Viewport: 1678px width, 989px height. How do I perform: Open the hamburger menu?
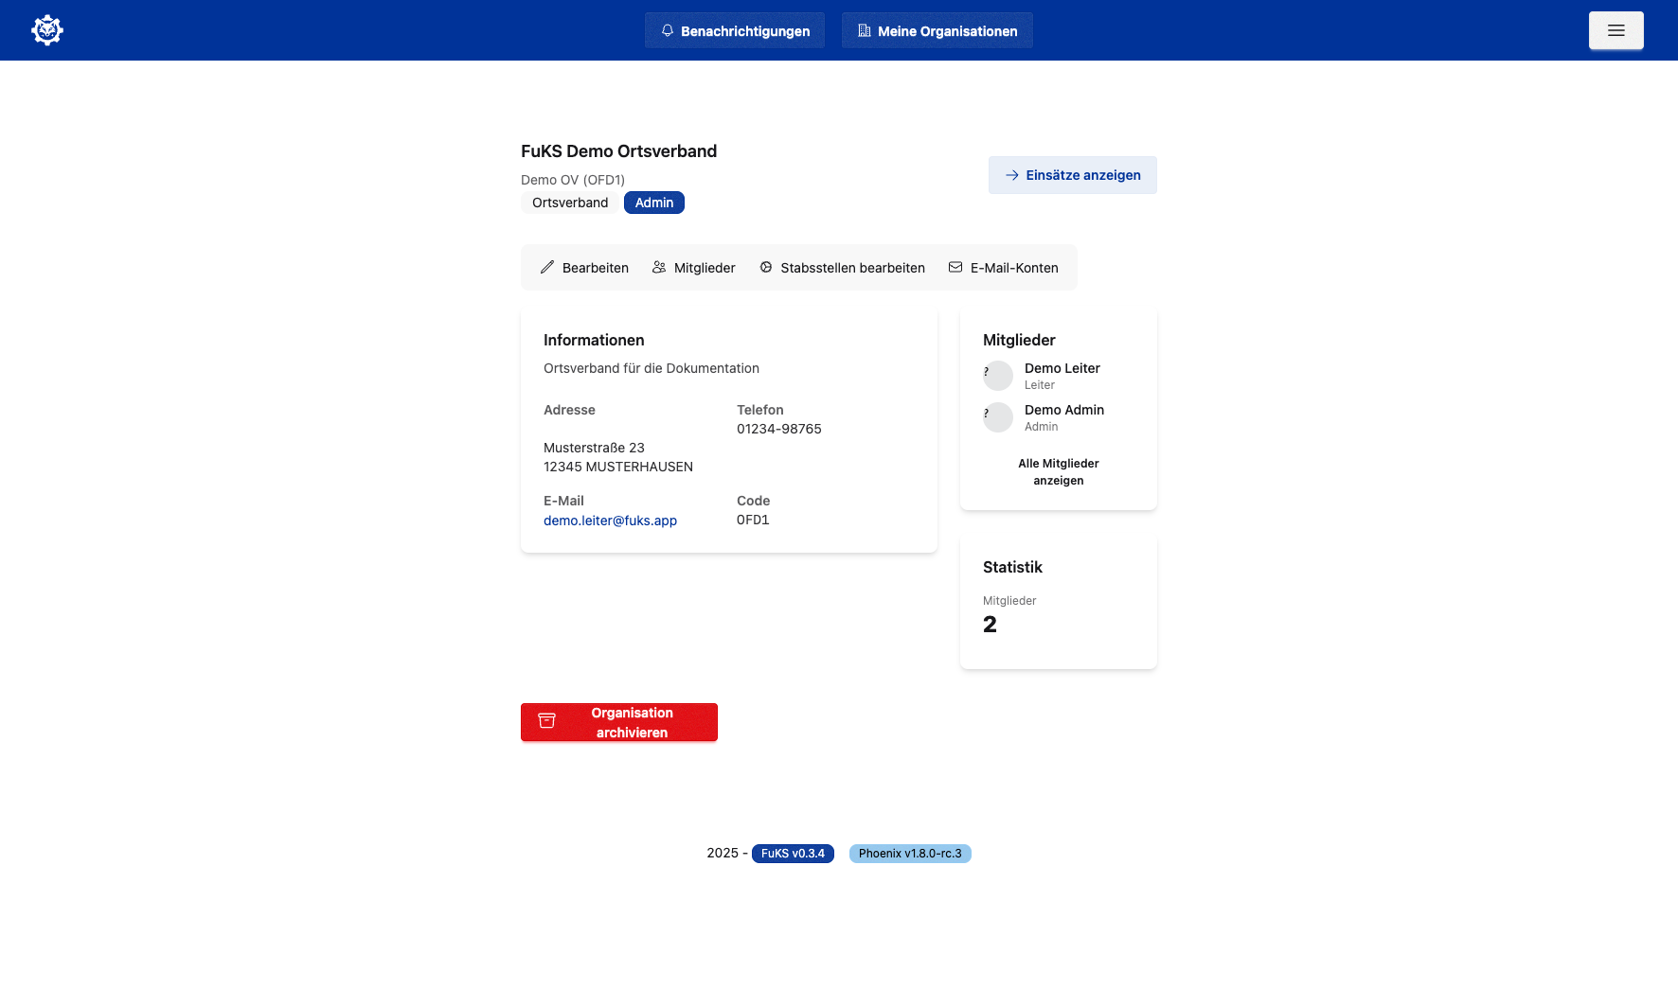point(1616,30)
